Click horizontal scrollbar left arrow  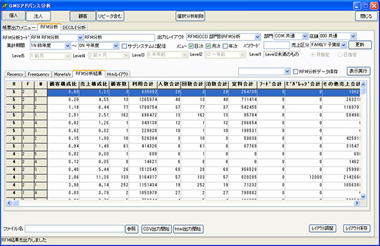[9, 203]
